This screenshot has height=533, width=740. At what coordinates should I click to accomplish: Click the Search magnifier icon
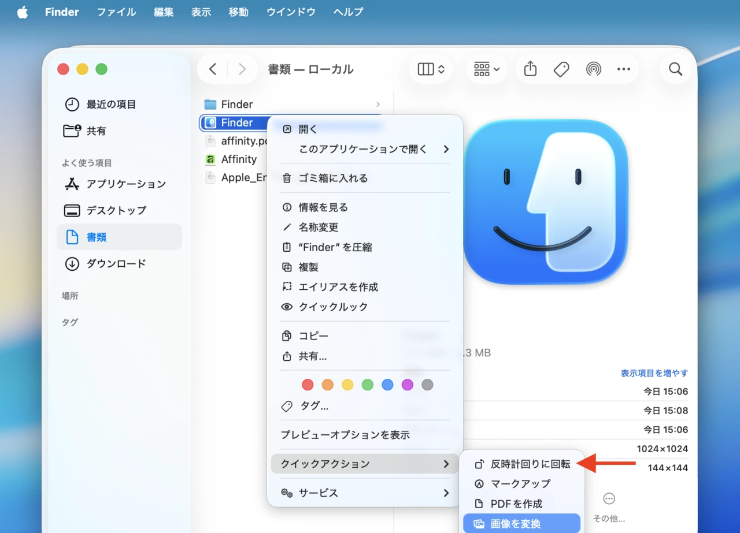[675, 69]
